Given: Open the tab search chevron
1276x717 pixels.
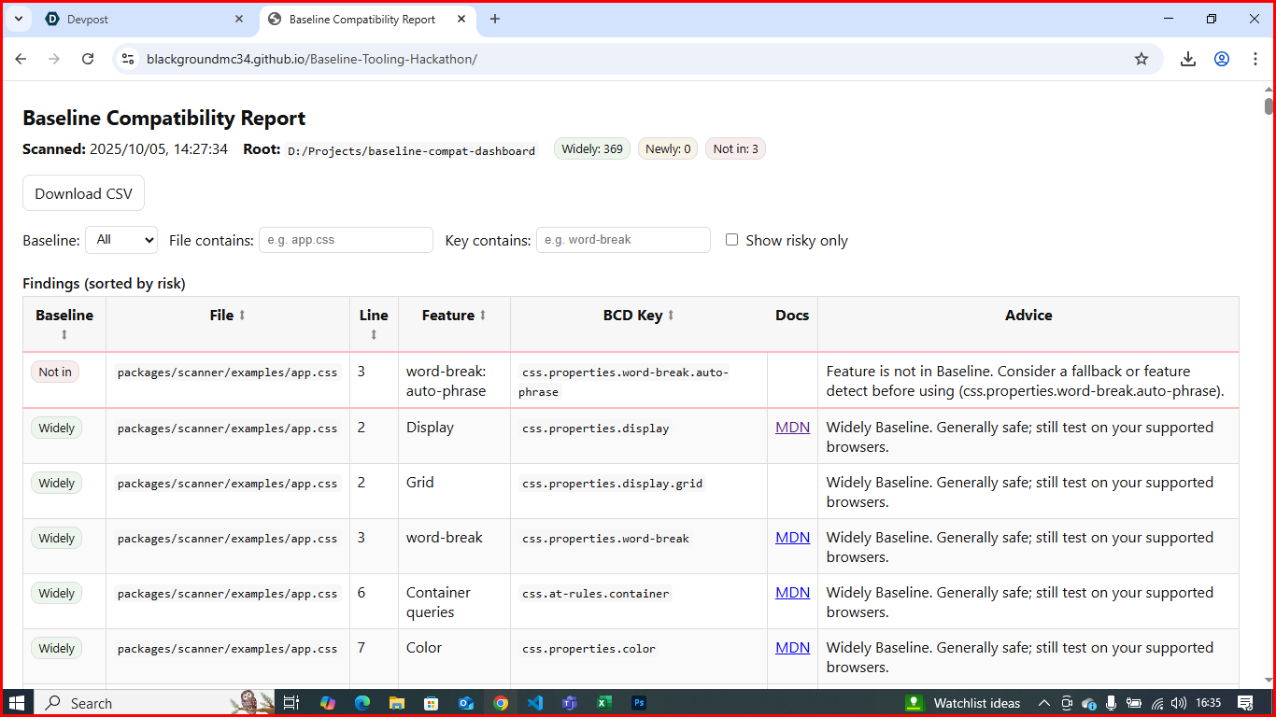Looking at the screenshot, I should click(18, 19).
